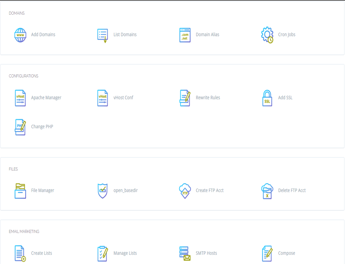
Task: Open the File Manager
Action: click(20, 190)
